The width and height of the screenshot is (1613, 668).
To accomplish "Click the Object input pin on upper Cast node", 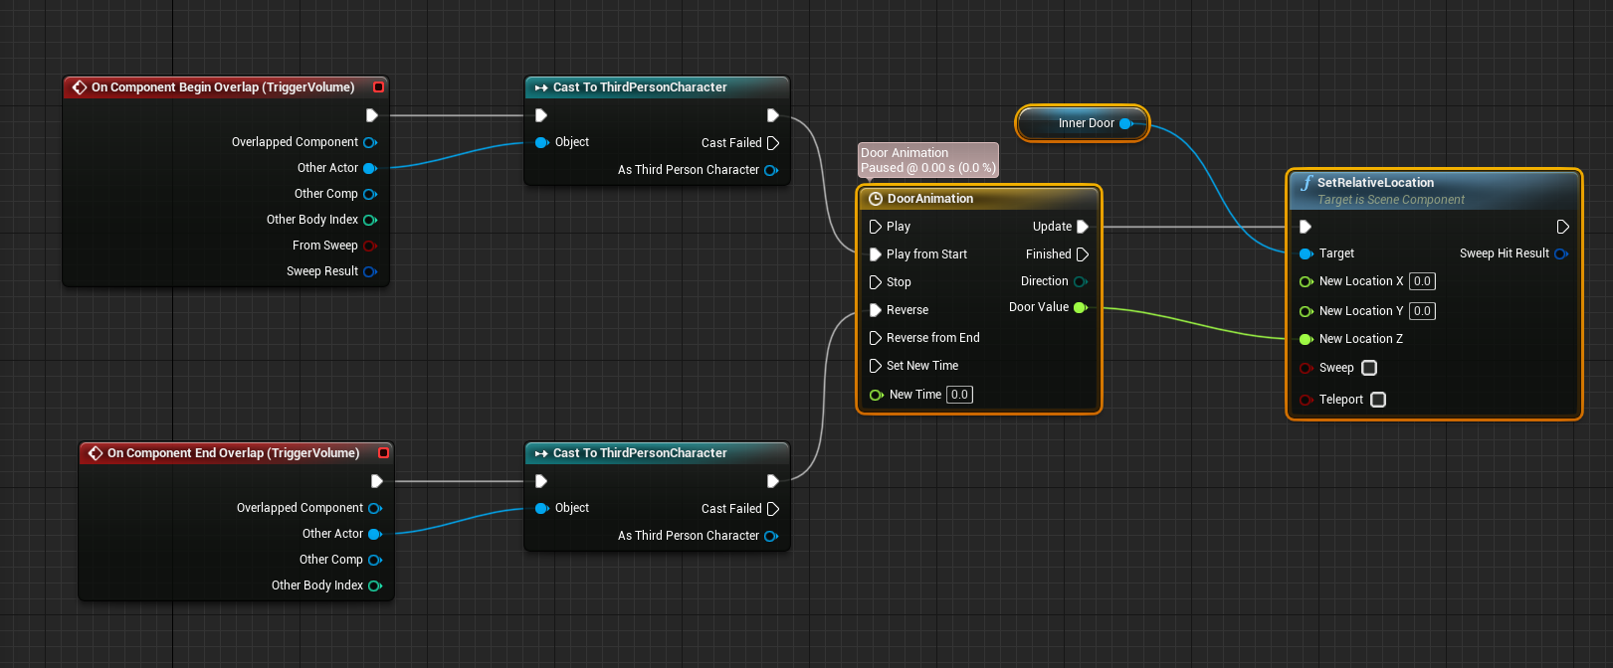I will click(541, 142).
